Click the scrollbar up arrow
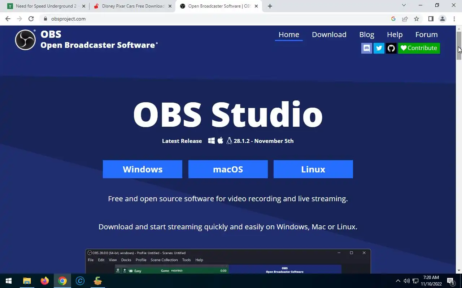Viewport: 462px width, 288px height. tap(459, 28)
